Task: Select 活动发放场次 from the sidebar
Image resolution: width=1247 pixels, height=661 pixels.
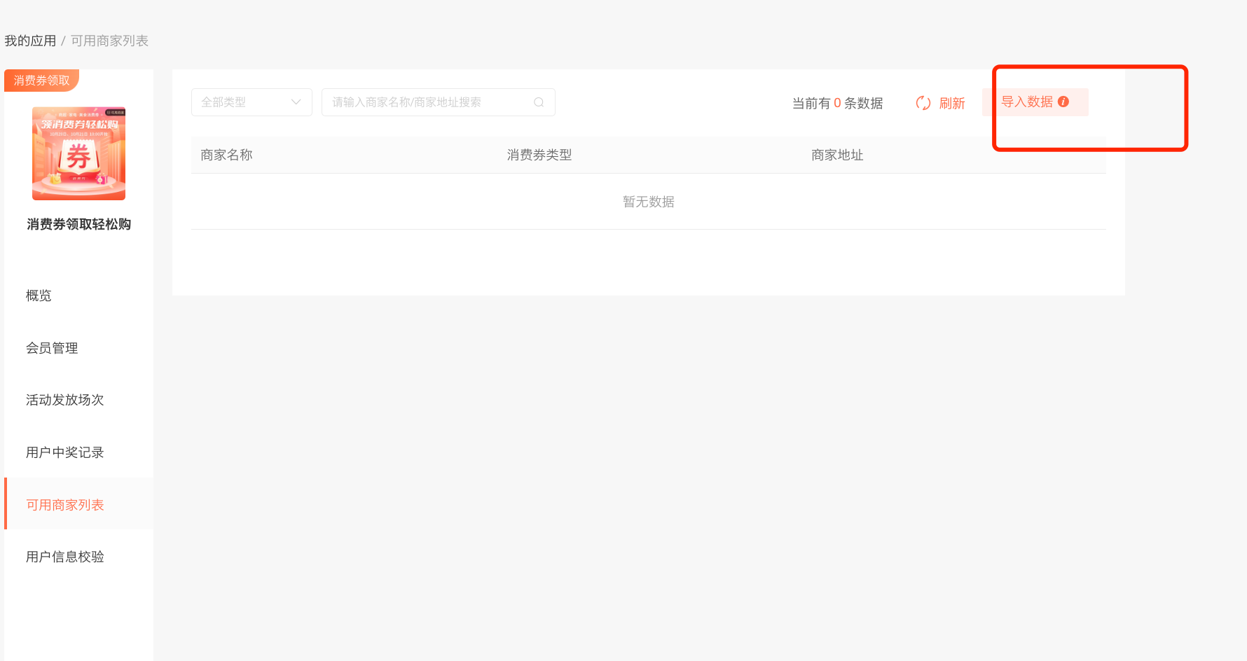Action: tap(64, 400)
